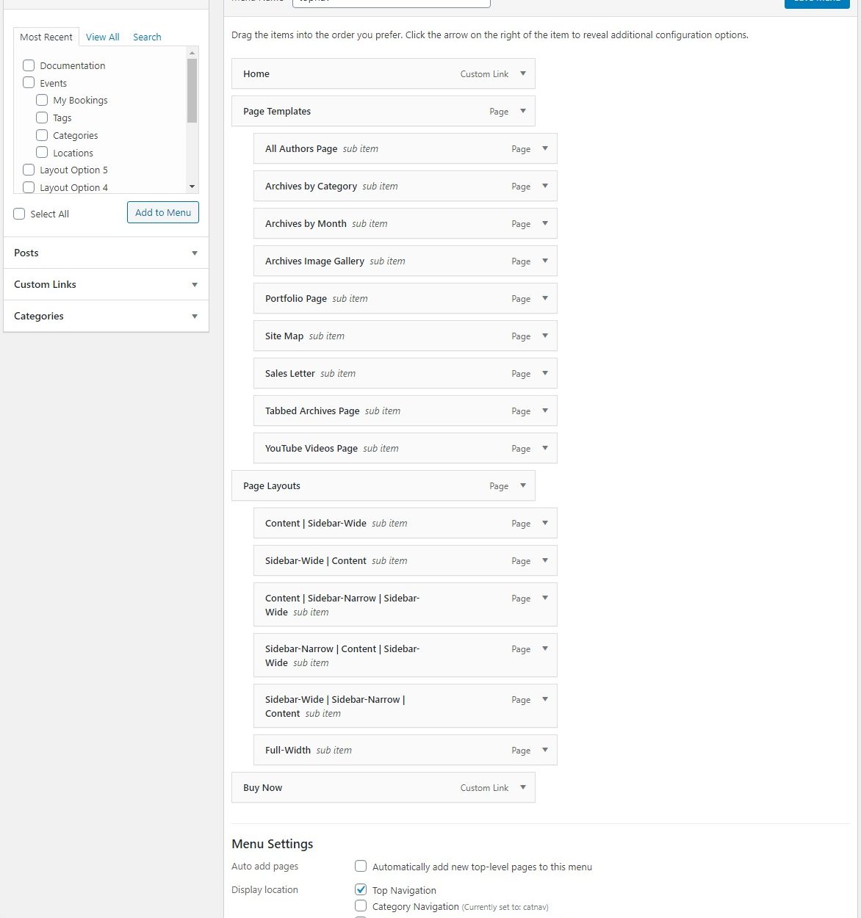The height and width of the screenshot is (918, 861).
Task: Expand the Custom Links accordion section
Action: pos(107,284)
